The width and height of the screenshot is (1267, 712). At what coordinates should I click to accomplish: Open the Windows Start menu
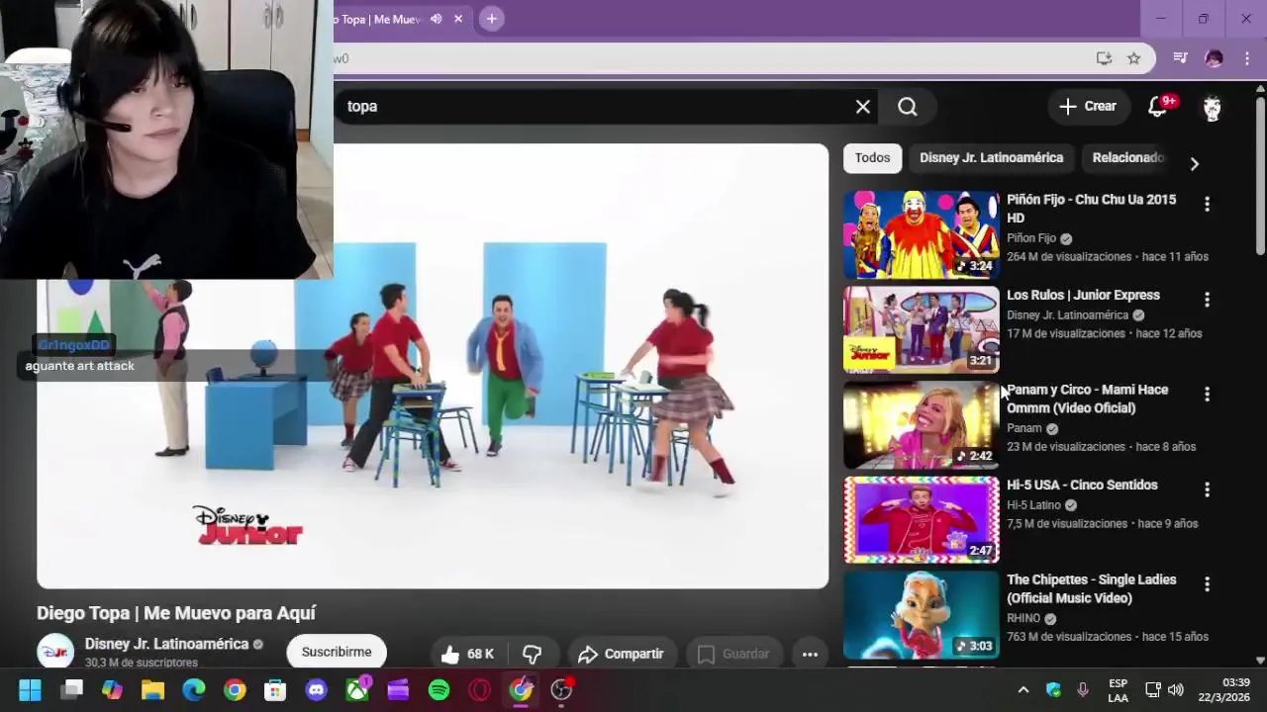coord(30,689)
